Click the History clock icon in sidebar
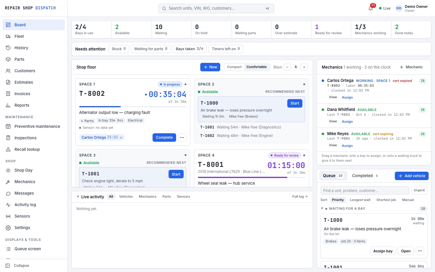The image size is (435, 272). [8, 48]
